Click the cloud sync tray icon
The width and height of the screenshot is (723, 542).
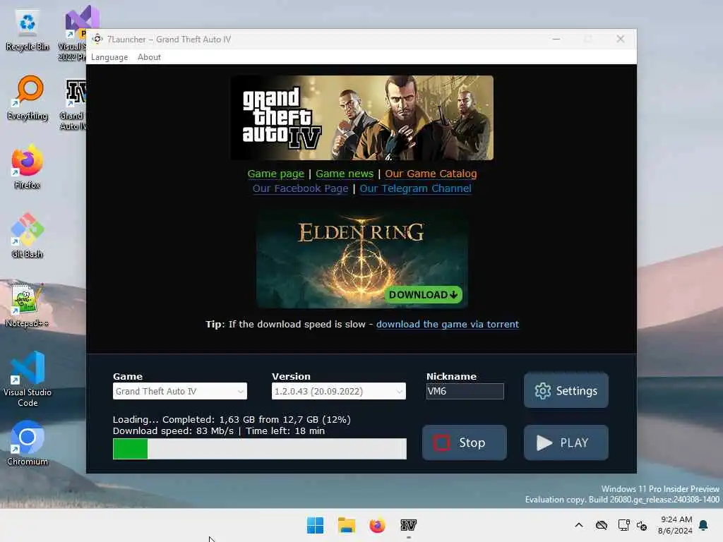click(602, 525)
